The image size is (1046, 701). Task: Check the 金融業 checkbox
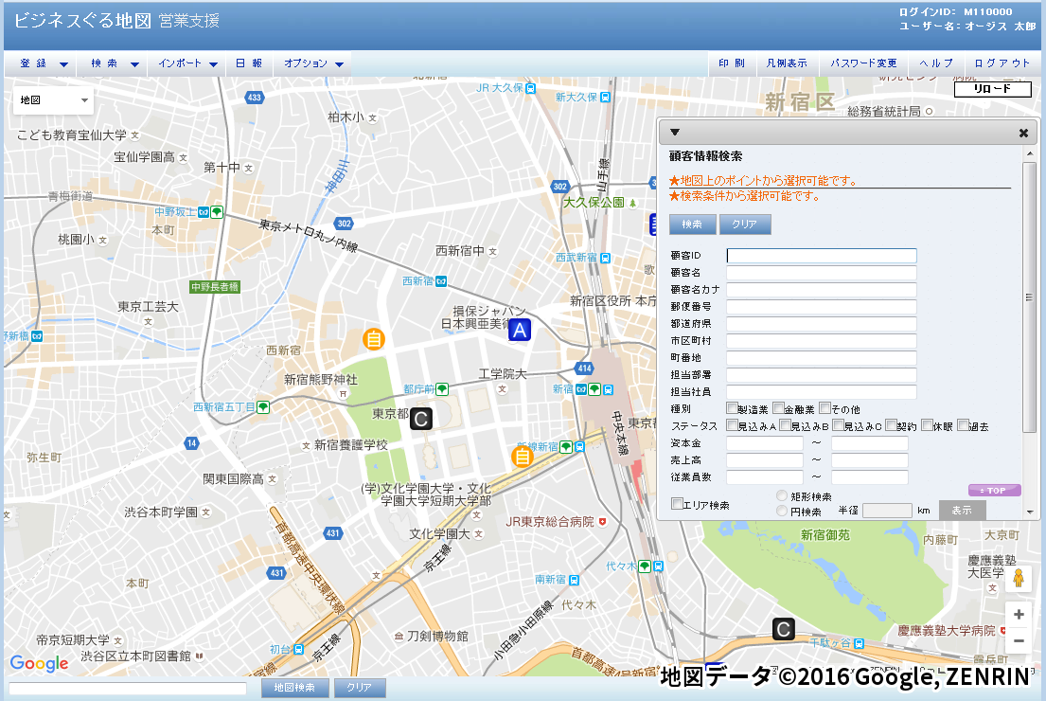(778, 408)
